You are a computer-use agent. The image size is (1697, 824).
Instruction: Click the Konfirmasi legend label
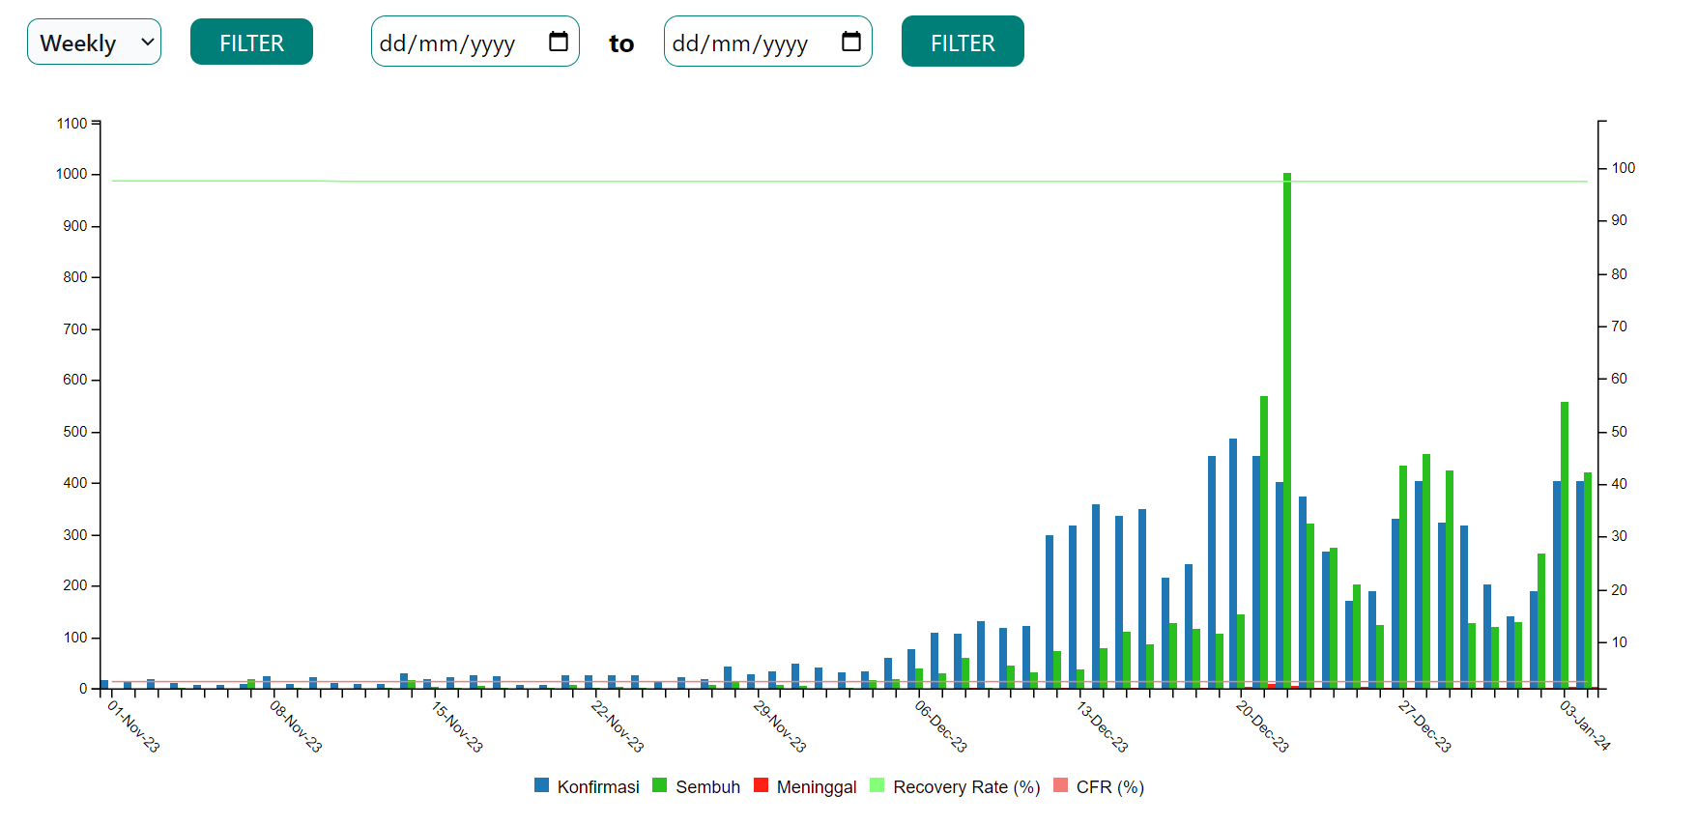pyautogui.click(x=598, y=787)
